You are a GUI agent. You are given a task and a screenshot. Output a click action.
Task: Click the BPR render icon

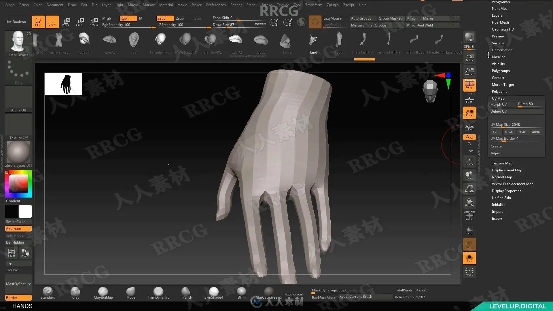469,37
